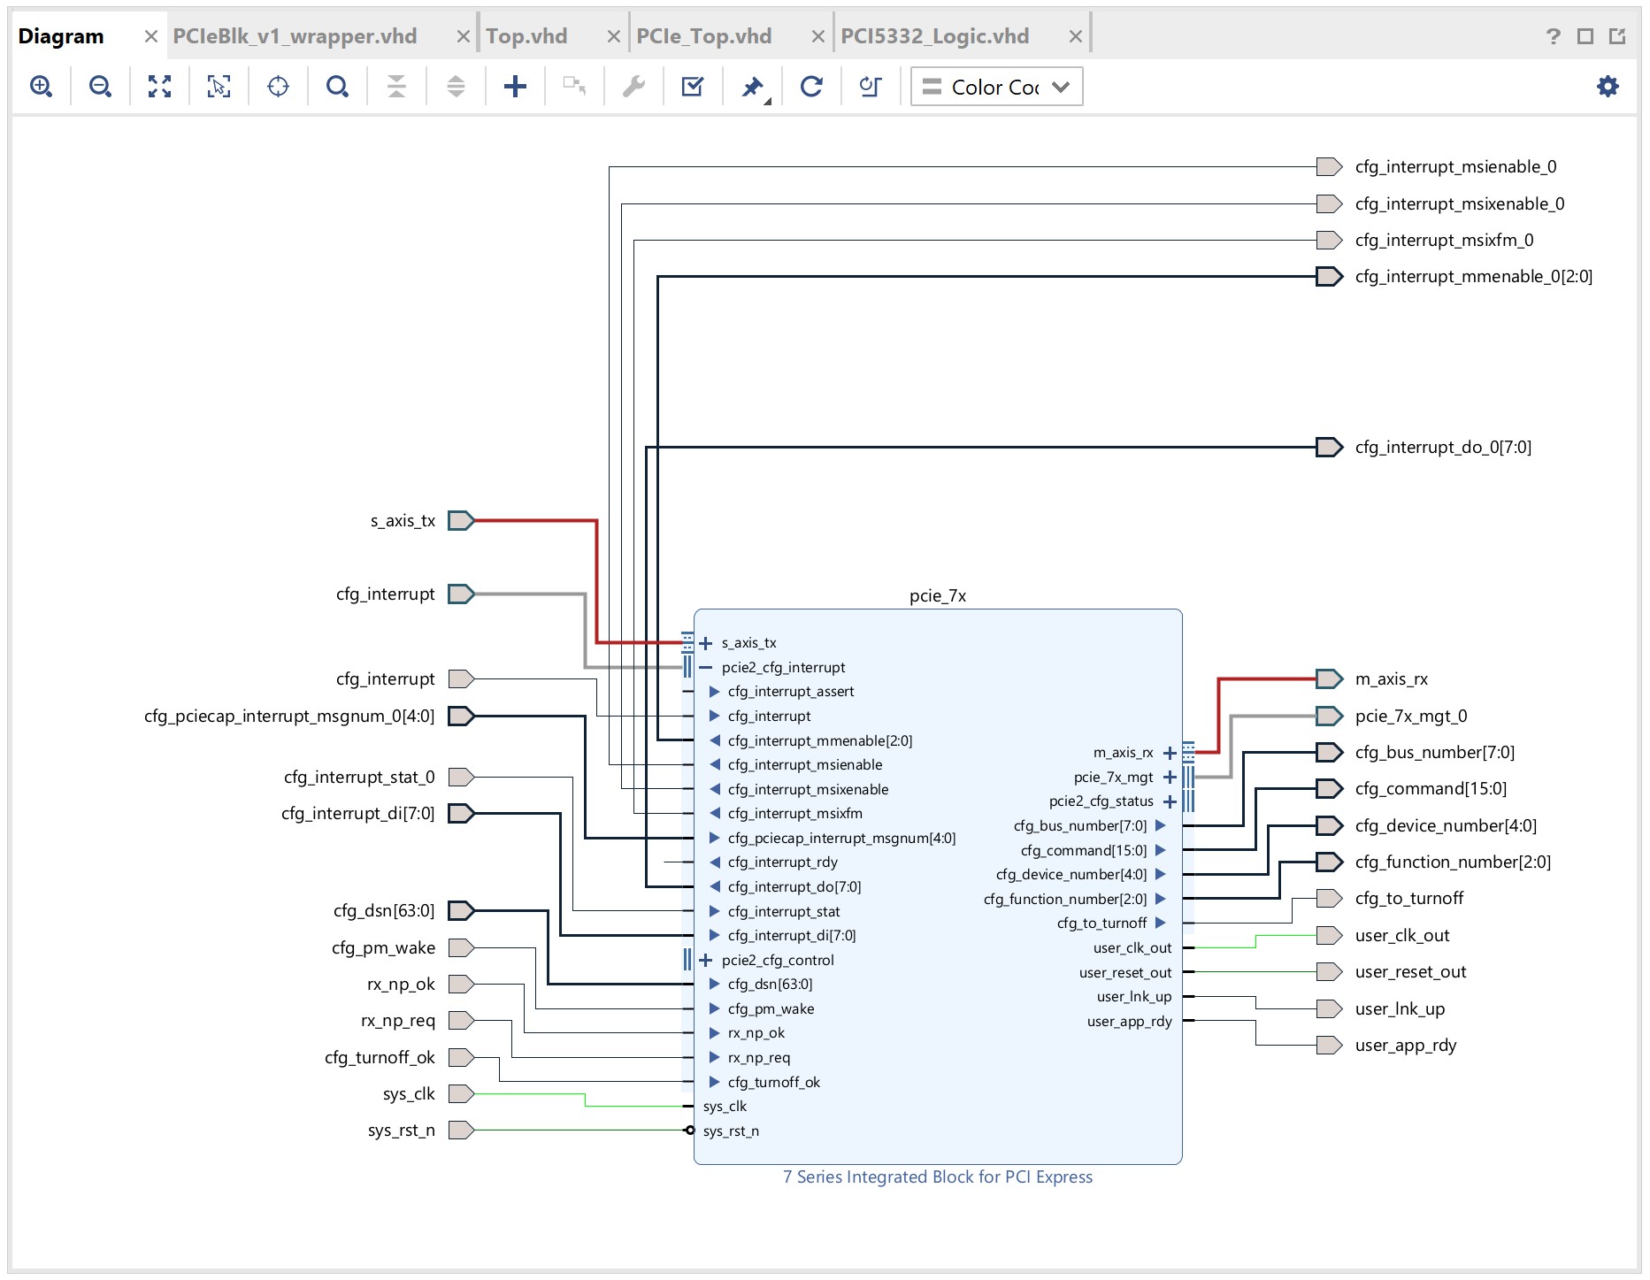Select user_clk_out output port

click(x=1329, y=936)
